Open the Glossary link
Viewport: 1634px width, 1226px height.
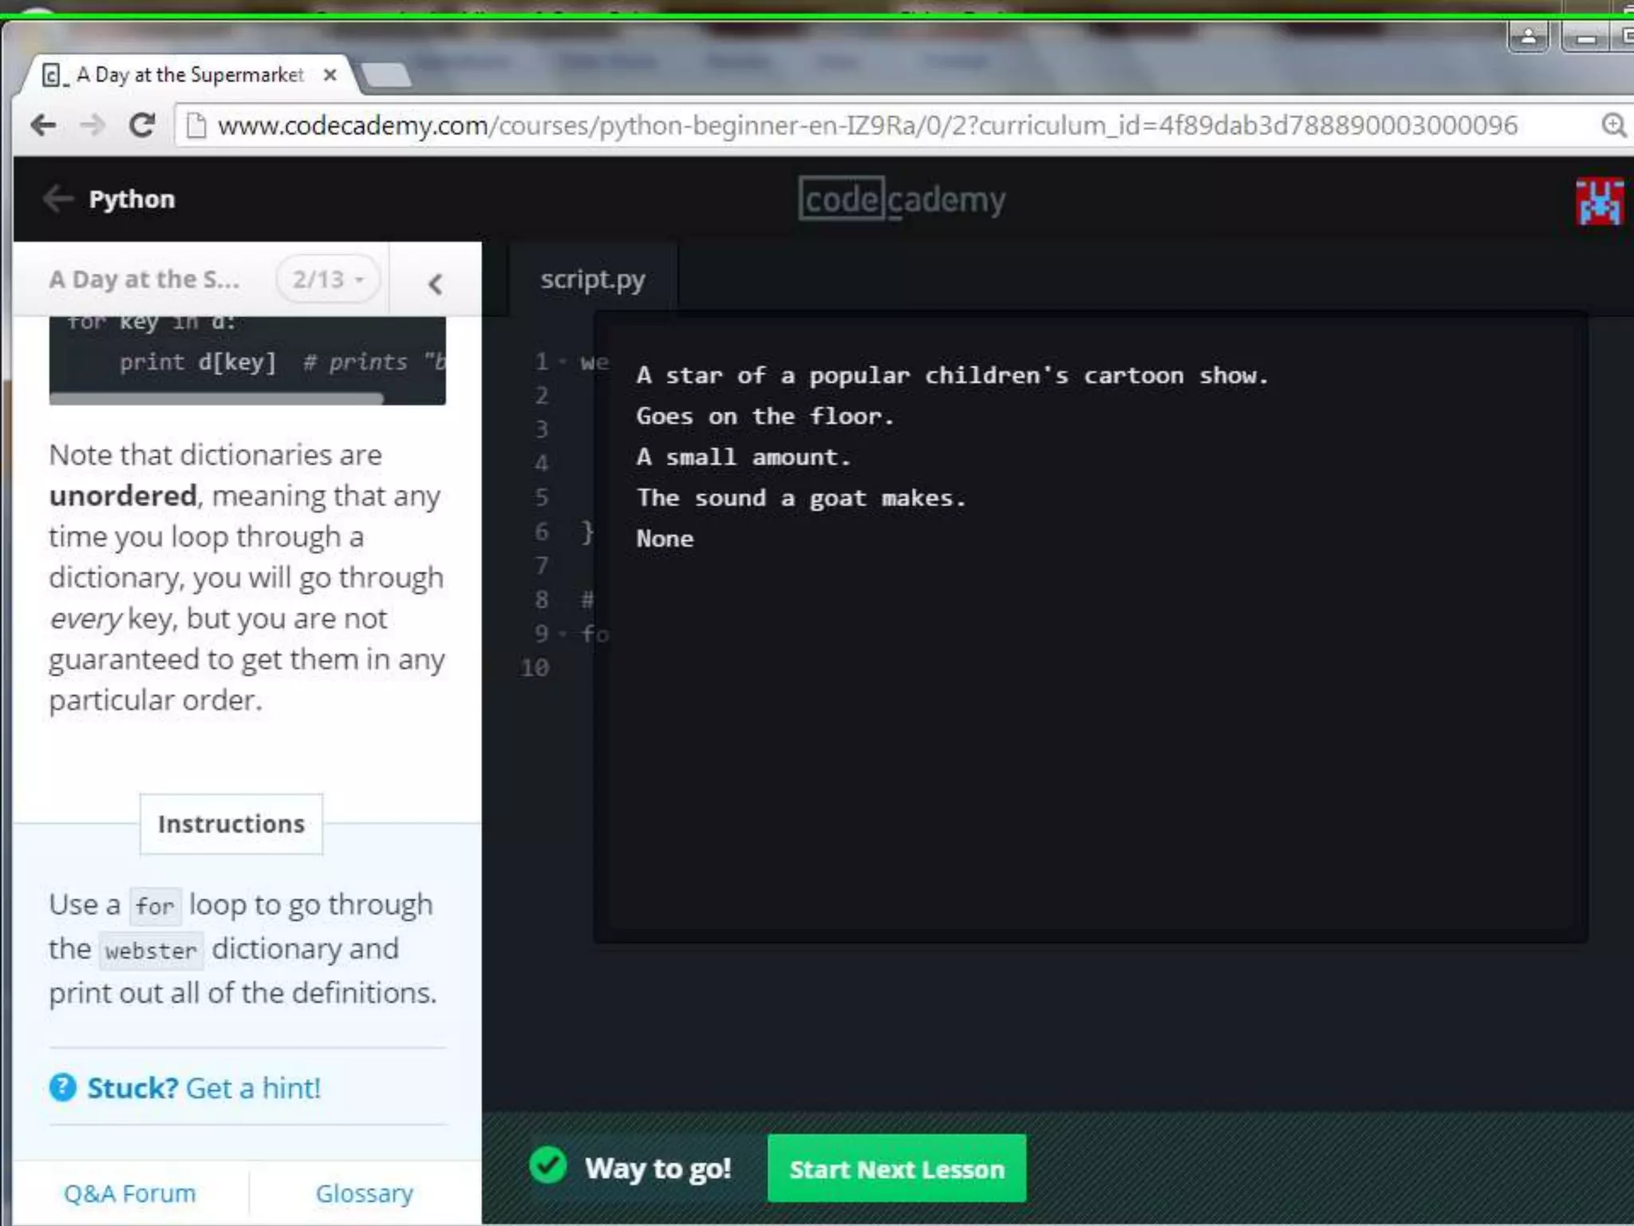[x=364, y=1193]
